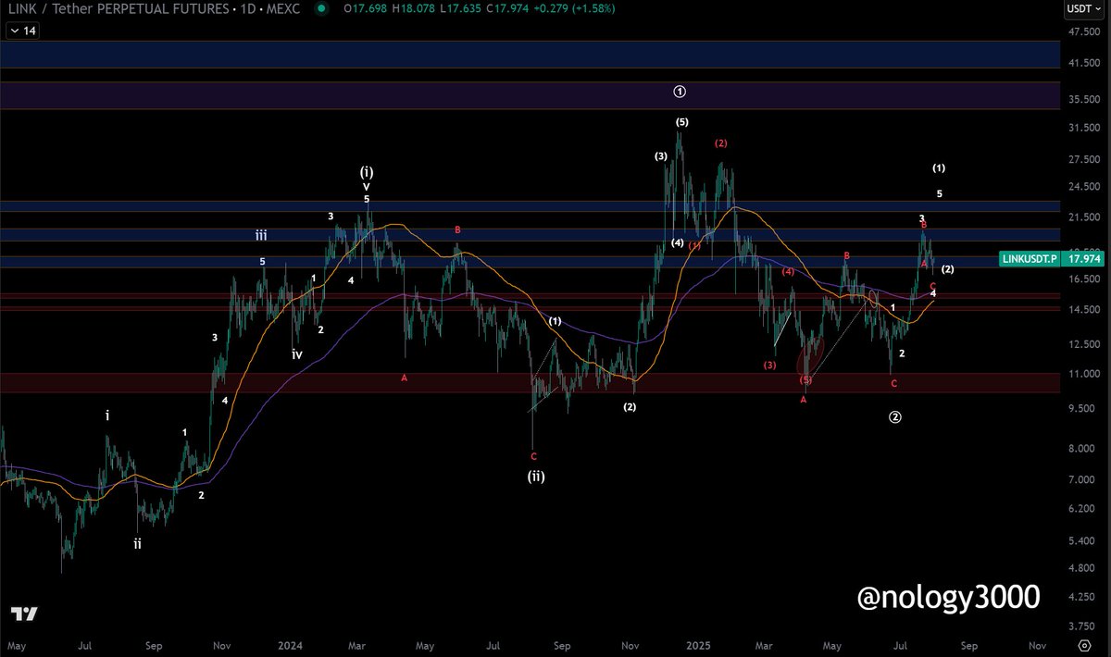Click the 6.200 price axis label
This screenshot has width=1111, height=657.
click(x=1083, y=509)
